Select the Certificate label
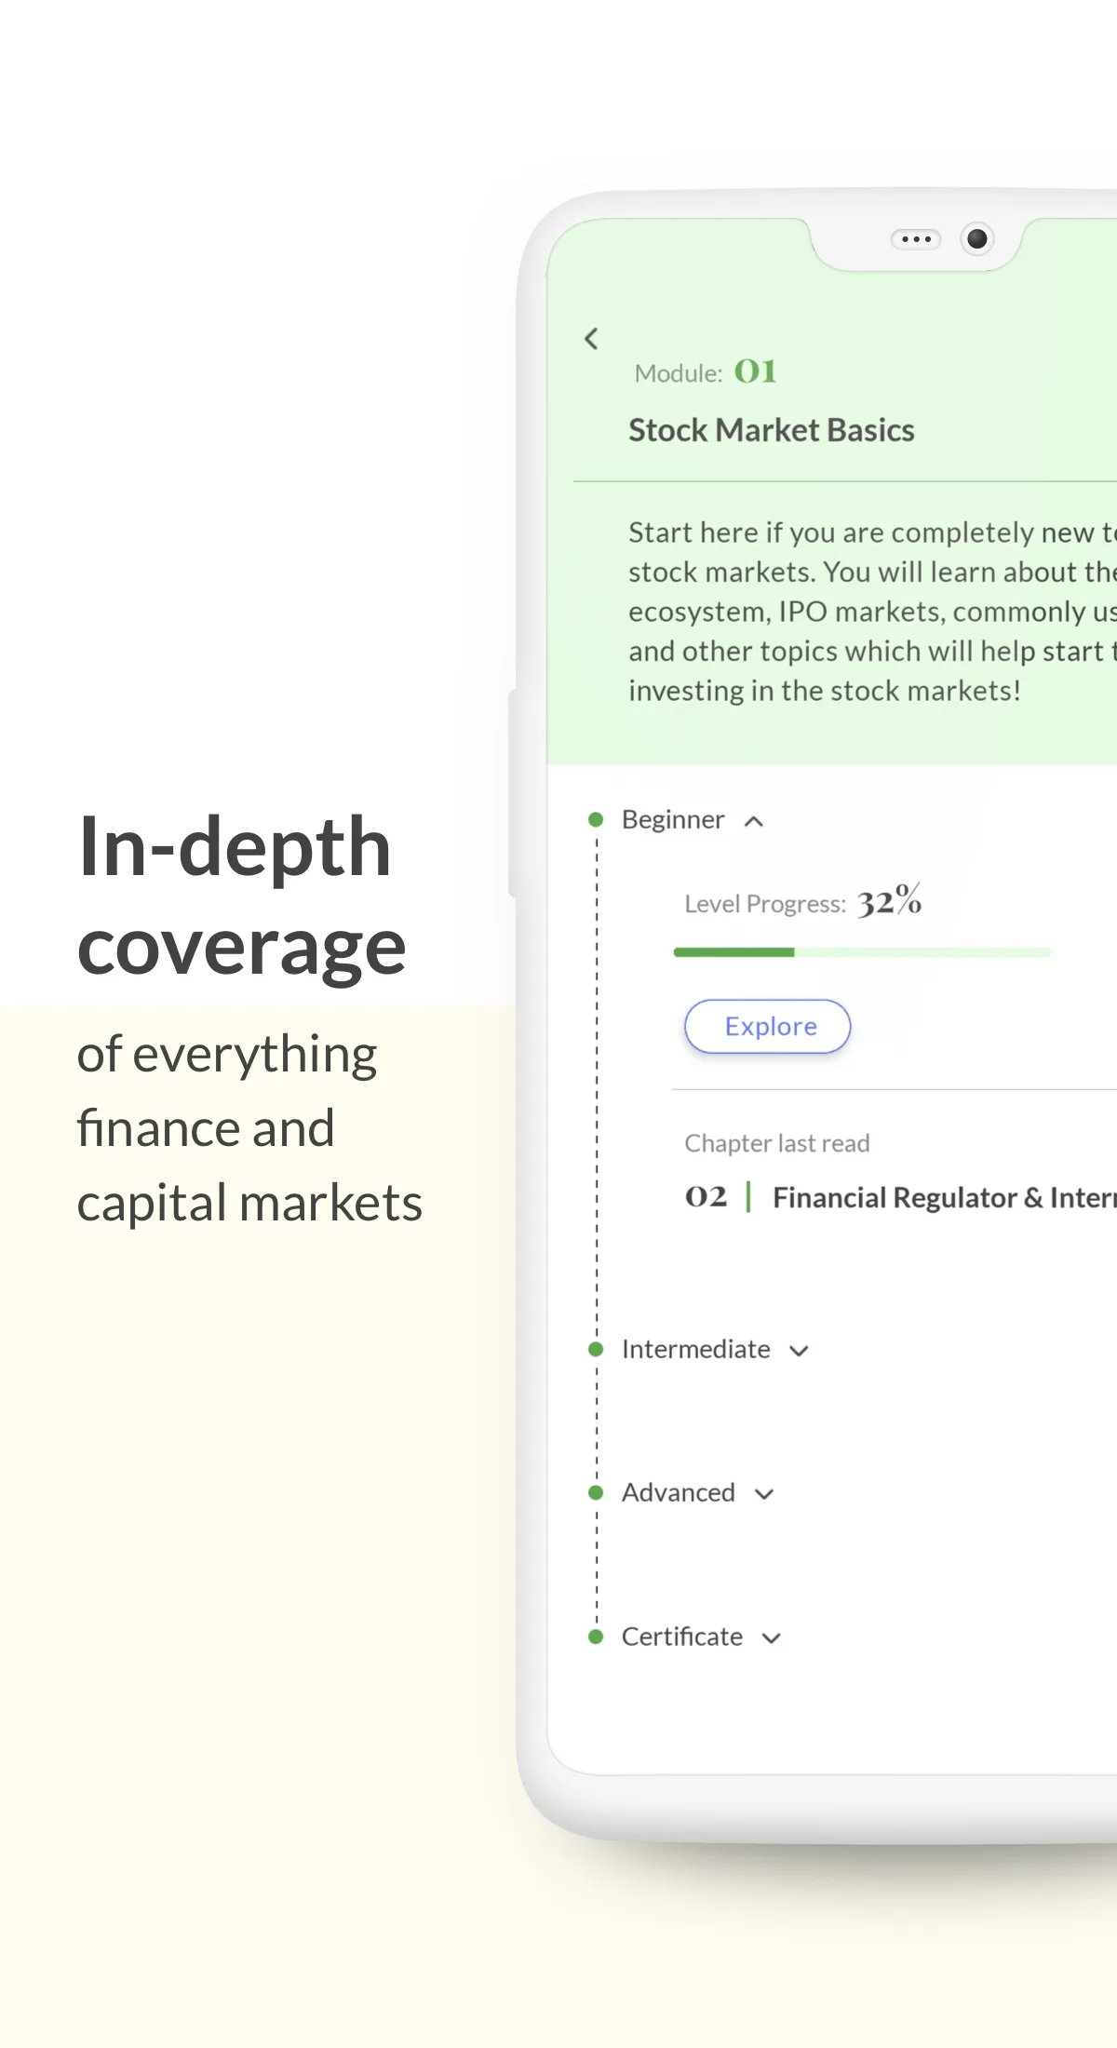The image size is (1117, 2048). click(x=682, y=1637)
